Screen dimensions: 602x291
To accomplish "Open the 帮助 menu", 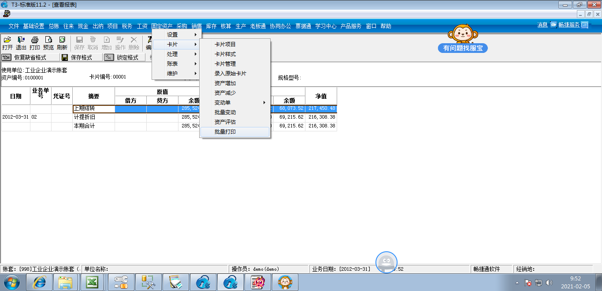I will [386, 26].
